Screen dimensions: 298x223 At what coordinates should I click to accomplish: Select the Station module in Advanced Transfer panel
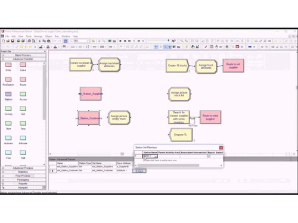pos(8,94)
